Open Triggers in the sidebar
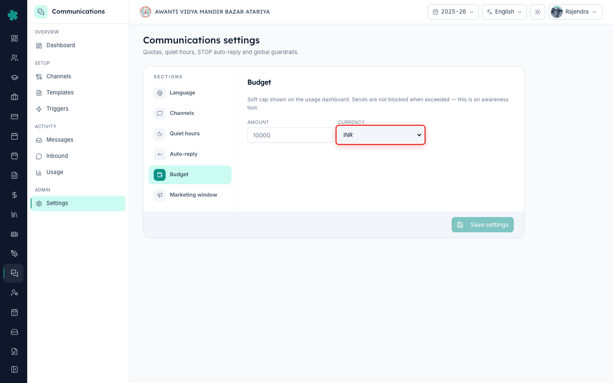This screenshot has width=613, height=383. point(78,109)
